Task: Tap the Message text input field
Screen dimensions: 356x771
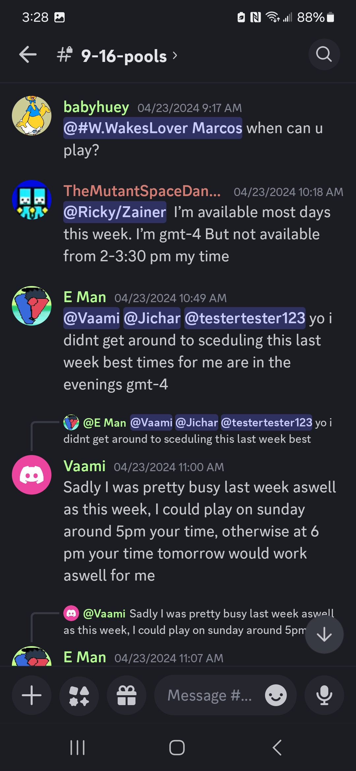Action: pyautogui.click(x=210, y=695)
